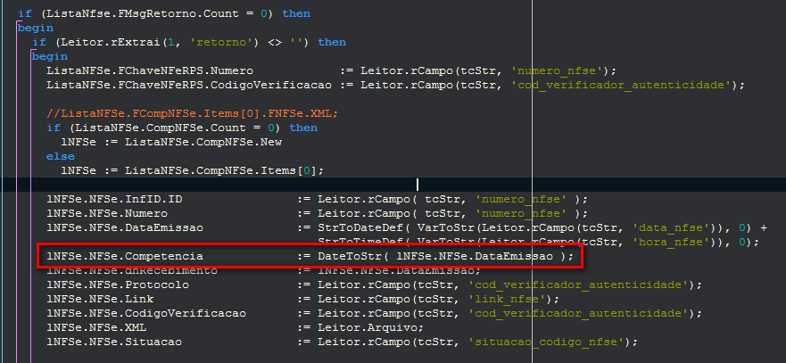Click 'data_nfse' string literal
786x363 pixels.
tap(672, 227)
